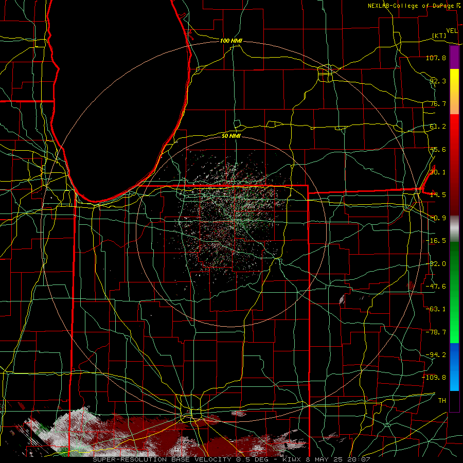Click the 61.2 scale value
Image resolution: width=463 pixels, height=463 pixels.
(x=438, y=127)
